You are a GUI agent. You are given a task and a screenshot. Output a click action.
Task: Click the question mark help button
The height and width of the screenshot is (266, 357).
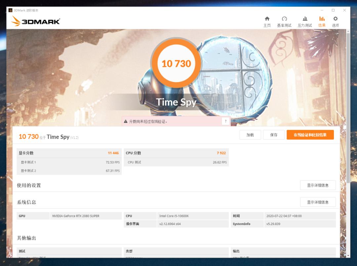coord(225,121)
